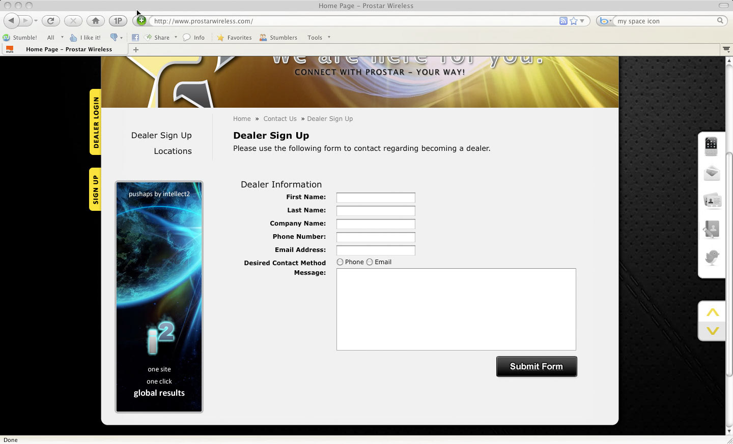The width and height of the screenshot is (733, 444).
Task: Click the Share toolbar button
Action: [157, 38]
